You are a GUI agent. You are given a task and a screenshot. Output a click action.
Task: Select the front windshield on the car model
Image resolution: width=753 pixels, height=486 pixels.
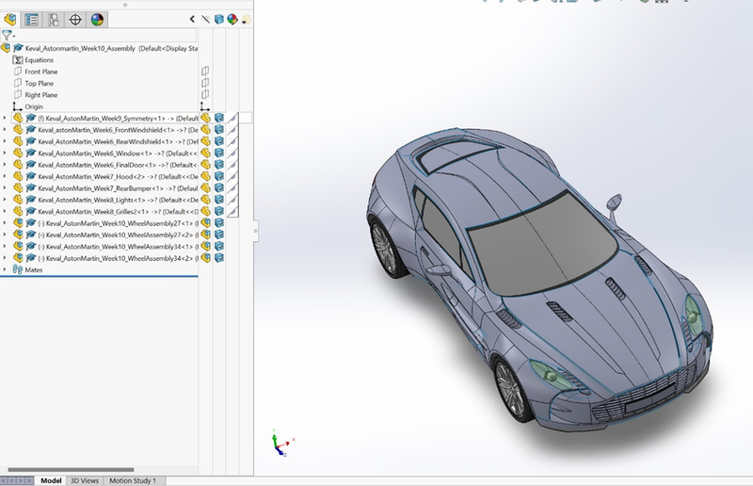pos(543,243)
